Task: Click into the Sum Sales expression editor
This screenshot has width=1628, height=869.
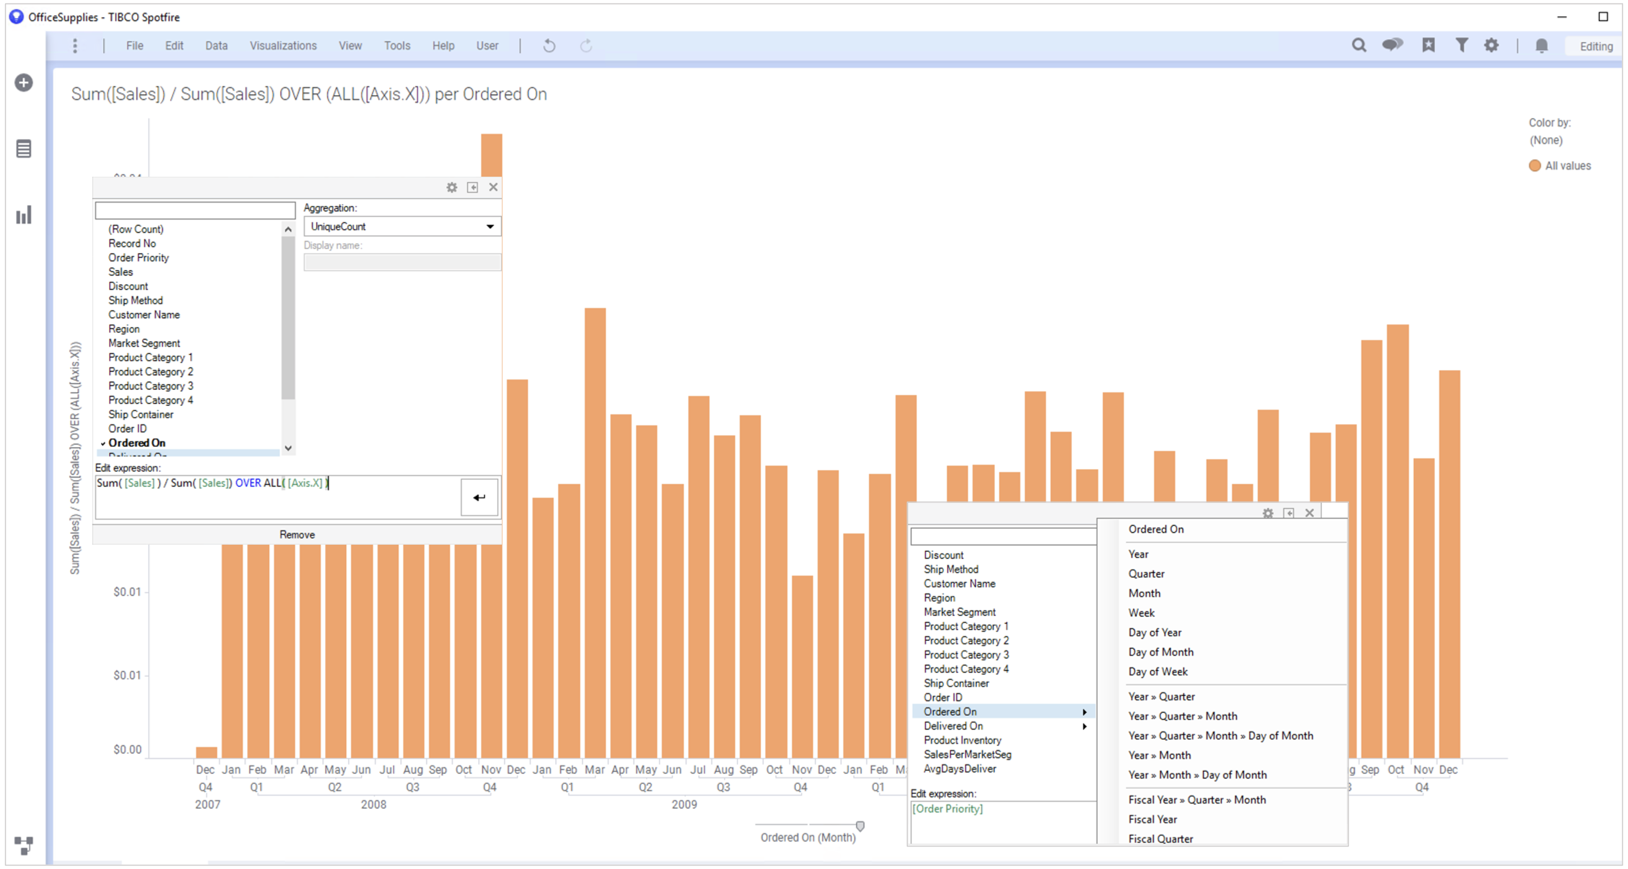Action: [x=278, y=498]
